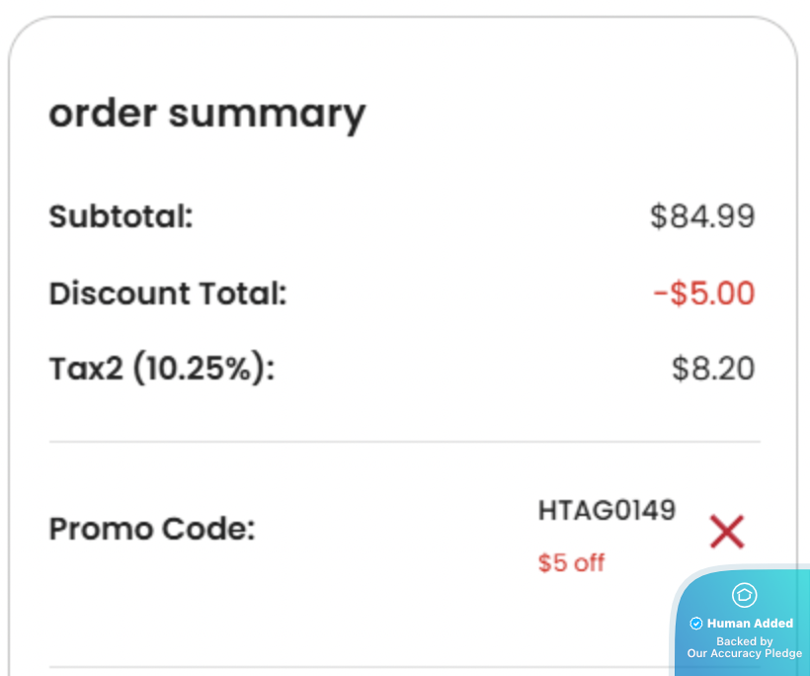This screenshot has width=810, height=676.
Task: Select the $84.99 subtotal amount
Action: click(x=702, y=216)
